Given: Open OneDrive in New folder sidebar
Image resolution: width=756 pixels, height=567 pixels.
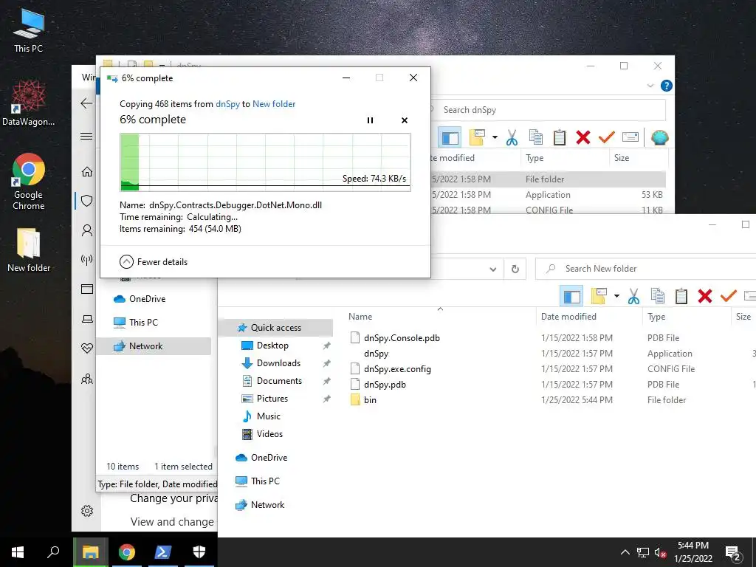Looking at the screenshot, I should tap(269, 458).
